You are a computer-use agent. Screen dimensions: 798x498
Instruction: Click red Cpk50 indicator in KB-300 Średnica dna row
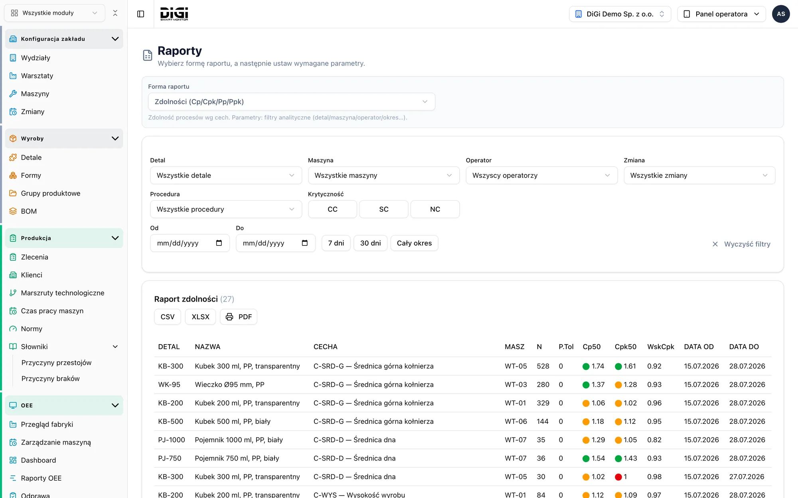click(x=618, y=477)
